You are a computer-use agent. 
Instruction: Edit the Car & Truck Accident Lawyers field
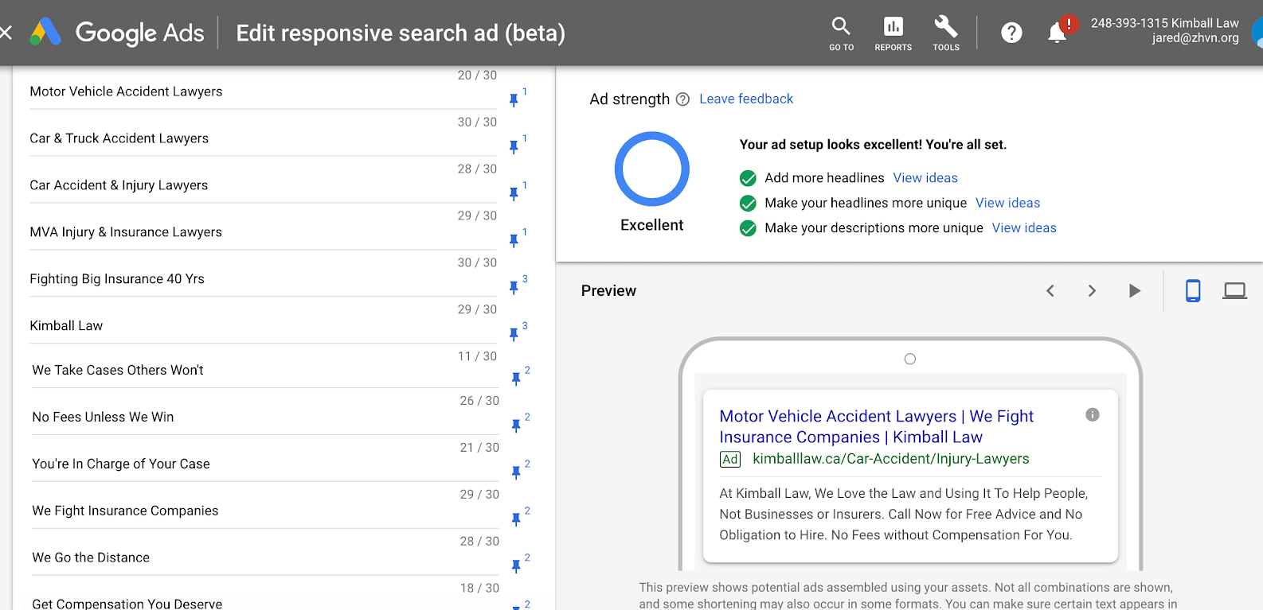[263, 138]
